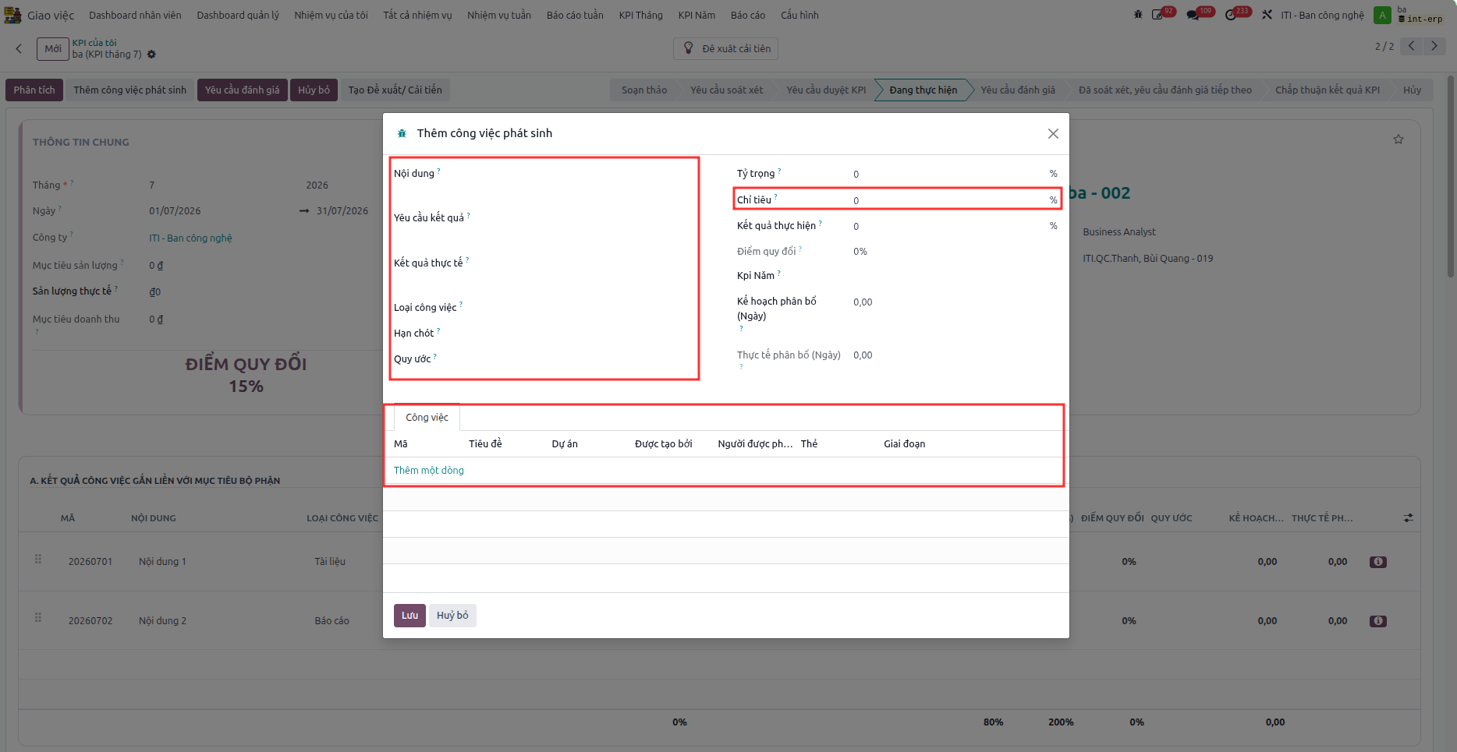
Task: Open the debug bug icon in top bar
Action: [x=1138, y=15]
